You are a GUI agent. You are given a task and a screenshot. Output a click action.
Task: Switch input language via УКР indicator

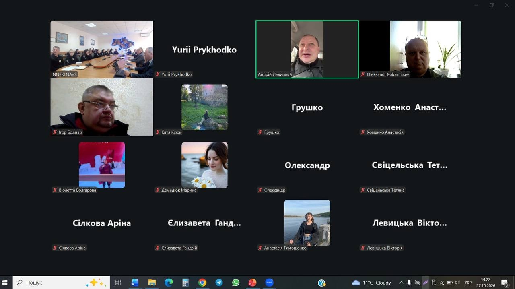pos(468,283)
